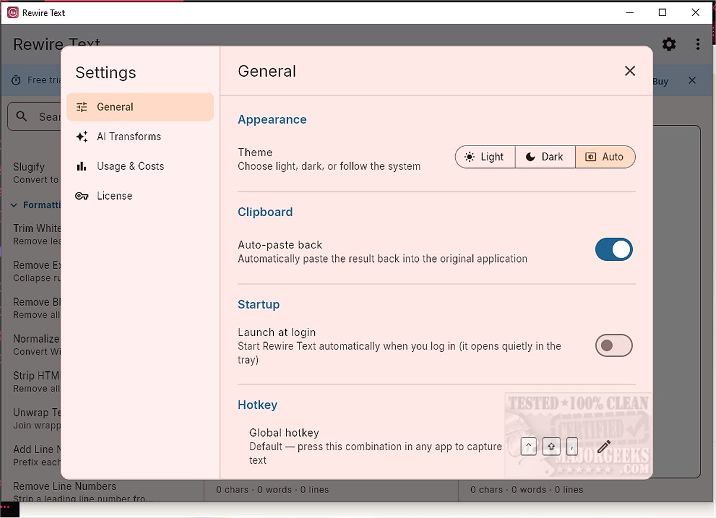Screen dimensions: 716x518
Task: Click the Hotkey section heading
Action: 257,405
